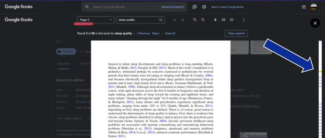Switch to two-page view

coord(223,20)
